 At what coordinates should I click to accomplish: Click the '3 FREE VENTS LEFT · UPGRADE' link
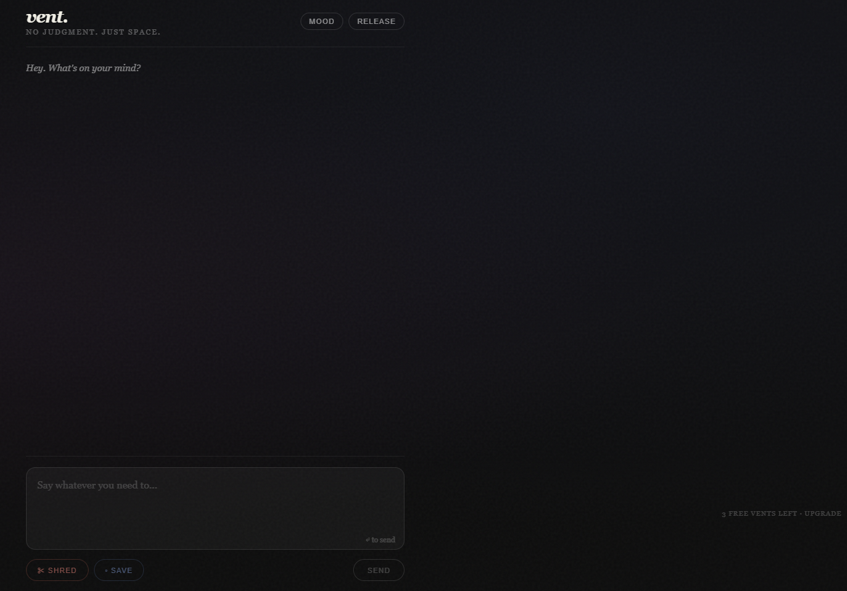tap(781, 514)
